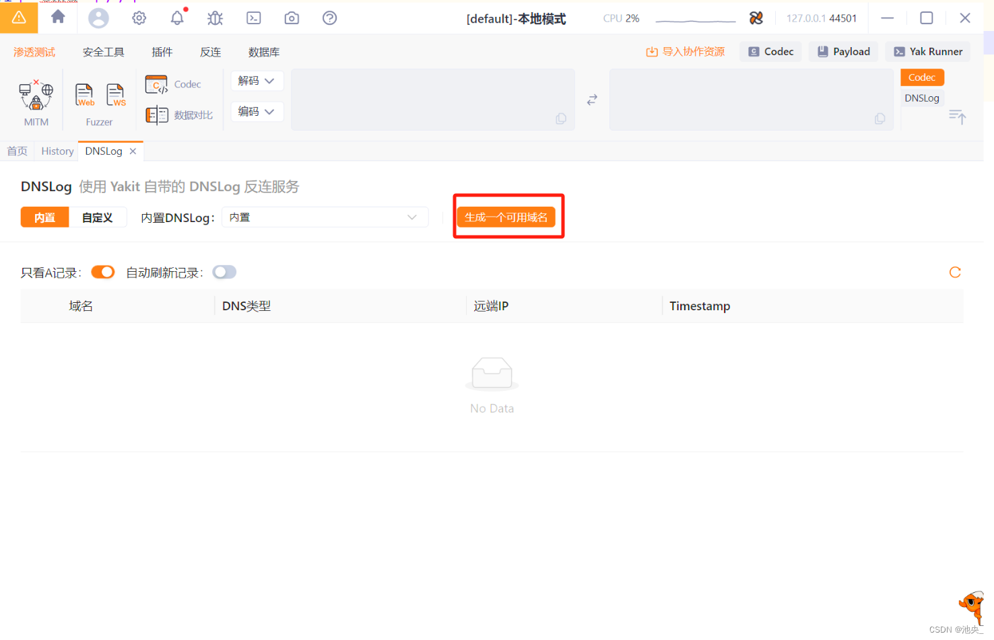
Task: Open the 渗透测试 menu
Action: pos(34,52)
